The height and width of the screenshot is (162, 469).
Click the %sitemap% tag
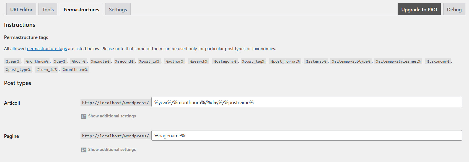pyautogui.click(x=316, y=61)
